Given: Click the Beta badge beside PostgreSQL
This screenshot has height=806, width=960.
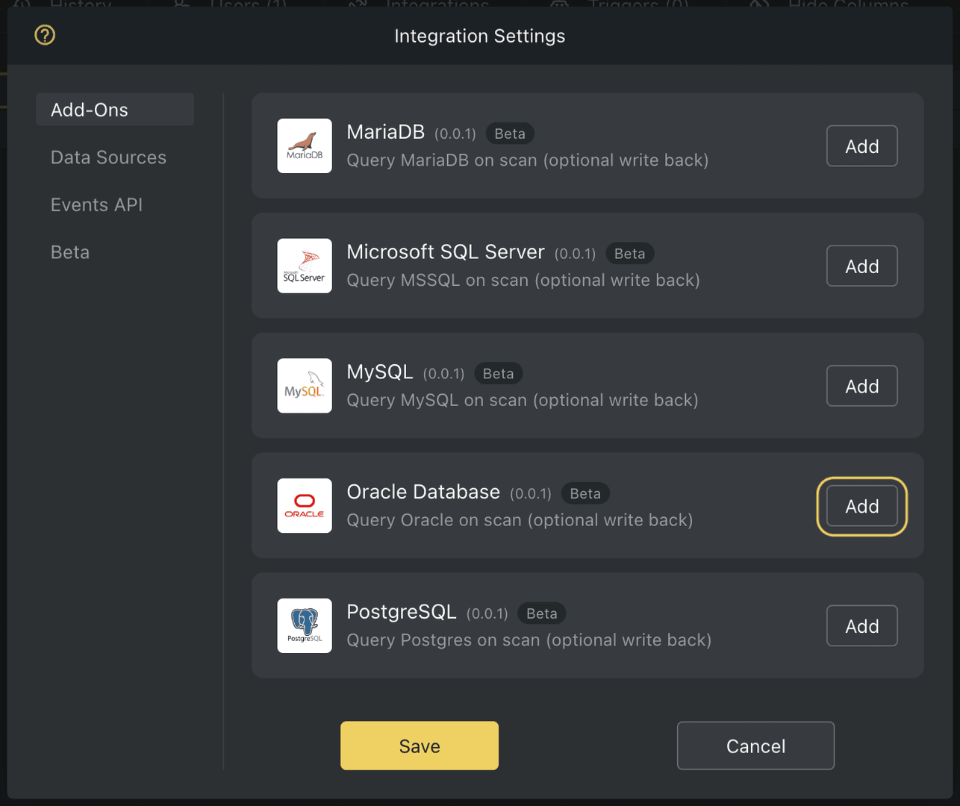Looking at the screenshot, I should pos(542,613).
